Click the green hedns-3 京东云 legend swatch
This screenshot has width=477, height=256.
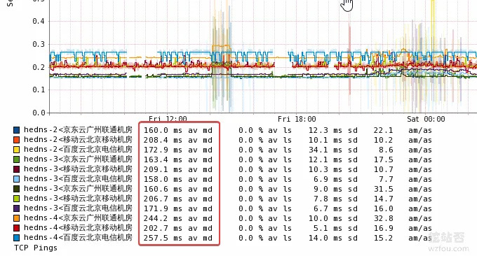(17, 159)
